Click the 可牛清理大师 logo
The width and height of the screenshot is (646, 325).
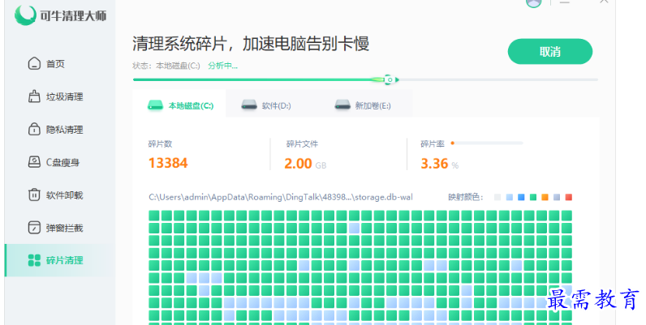(x=61, y=15)
